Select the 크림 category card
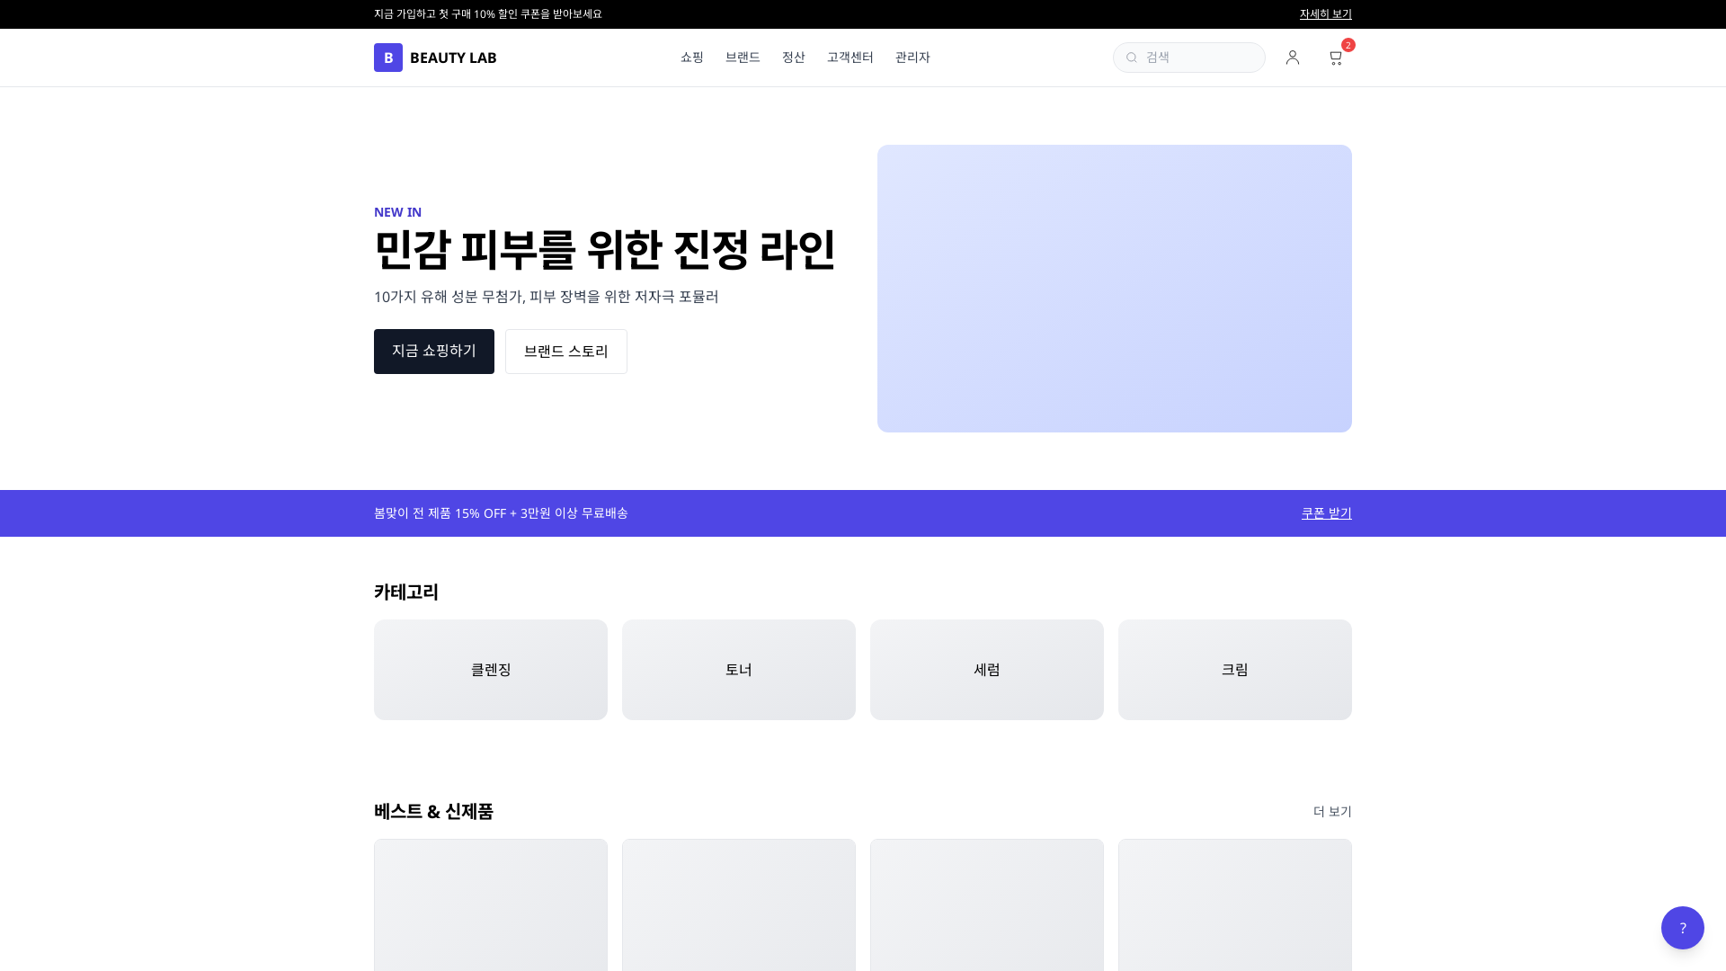The image size is (1726, 971). click(x=1234, y=669)
